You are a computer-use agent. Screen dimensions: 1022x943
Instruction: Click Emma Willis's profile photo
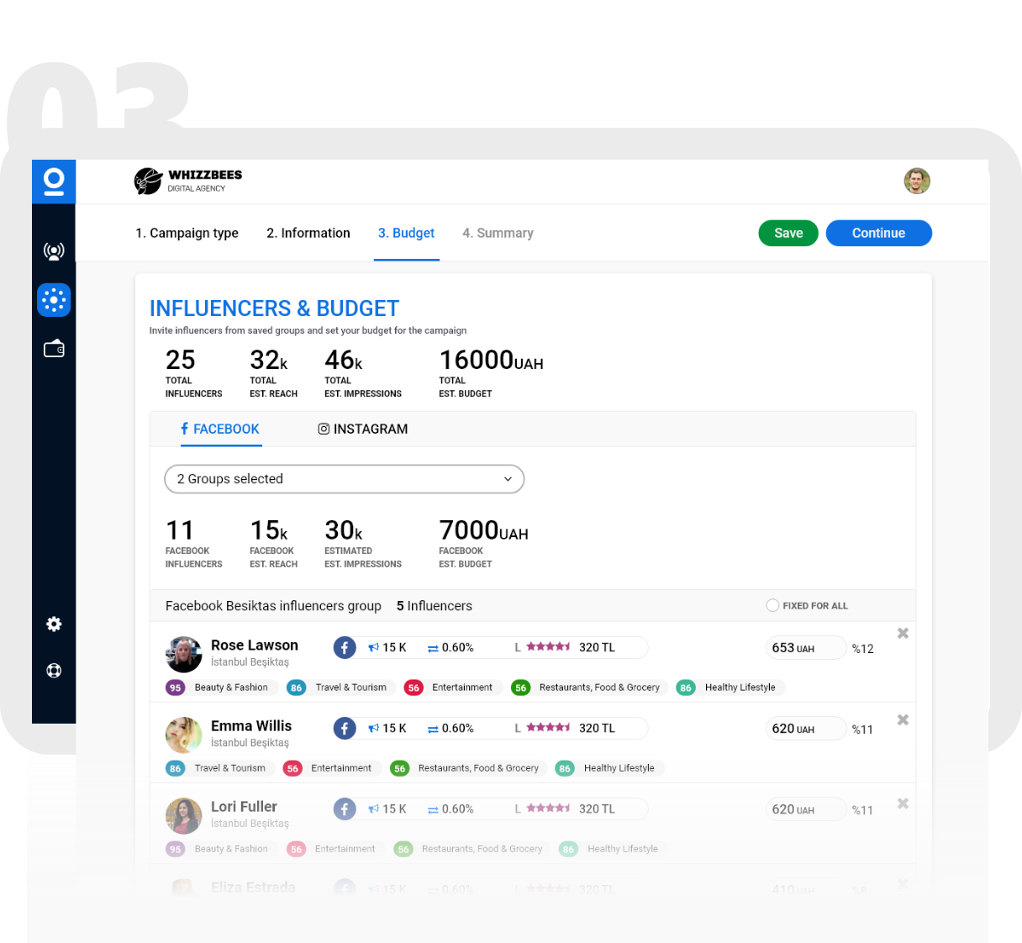point(183,735)
